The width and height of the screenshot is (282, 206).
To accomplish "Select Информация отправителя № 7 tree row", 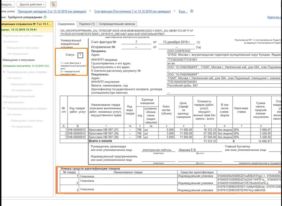I will (x=26, y=24).
